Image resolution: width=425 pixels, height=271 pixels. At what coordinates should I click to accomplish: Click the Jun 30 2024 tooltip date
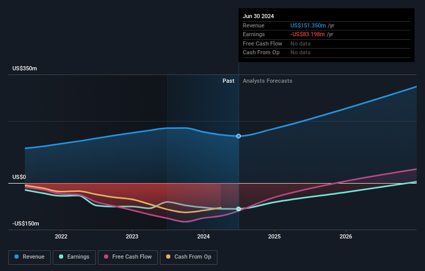click(x=258, y=16)
